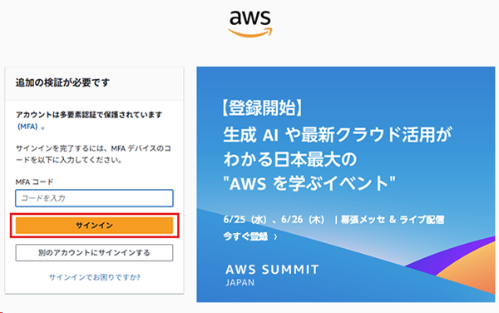Click the 追加の検証が必要です header
This screenshot has height=313, width=499.
pyautogui.click(x=62, y=82)
